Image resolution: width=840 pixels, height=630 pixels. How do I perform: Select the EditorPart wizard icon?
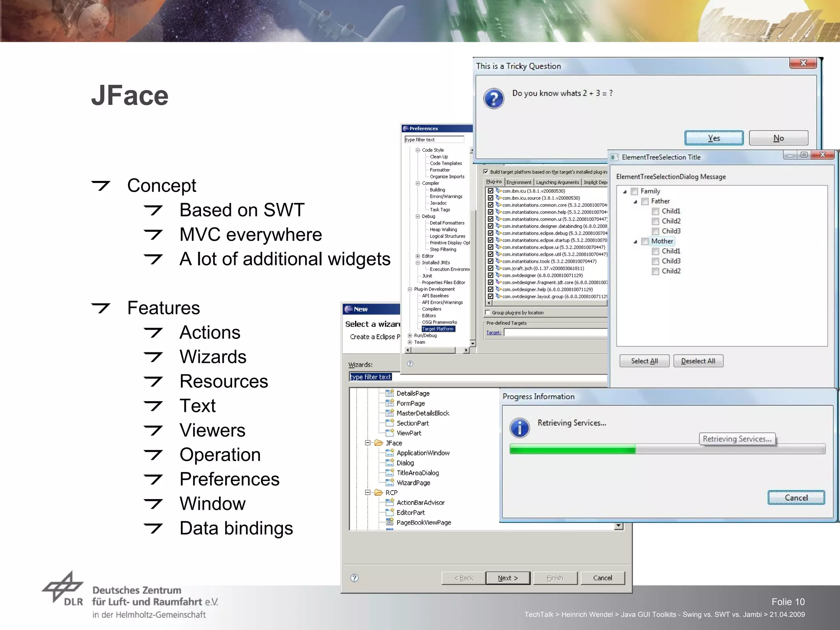390,512
